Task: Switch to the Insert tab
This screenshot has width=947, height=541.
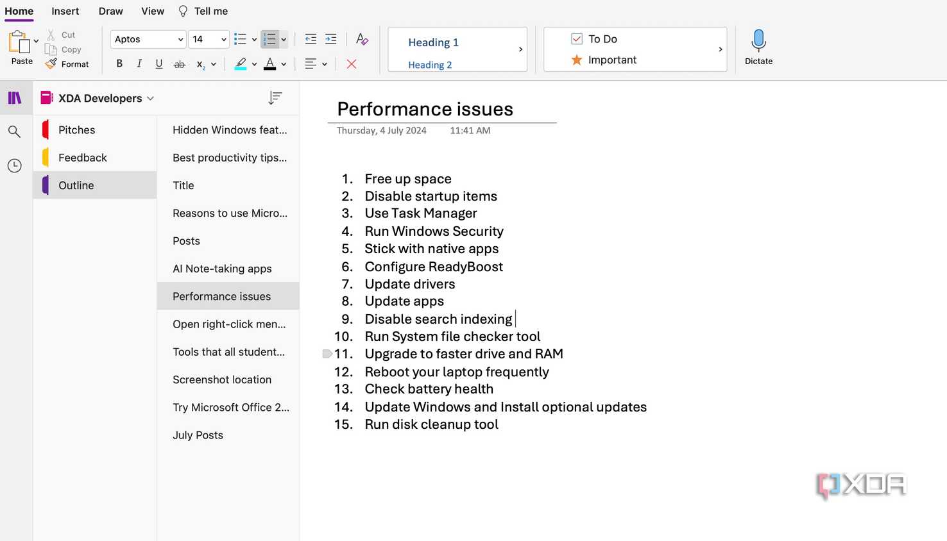Action: point(65,11)
